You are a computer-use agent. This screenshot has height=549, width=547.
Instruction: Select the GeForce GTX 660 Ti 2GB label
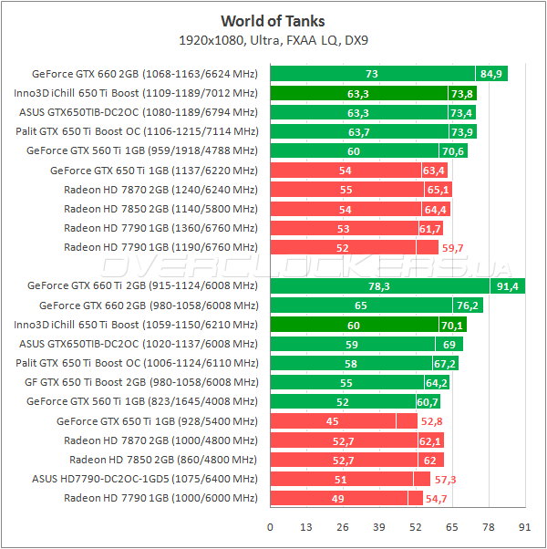click(143, 286)
